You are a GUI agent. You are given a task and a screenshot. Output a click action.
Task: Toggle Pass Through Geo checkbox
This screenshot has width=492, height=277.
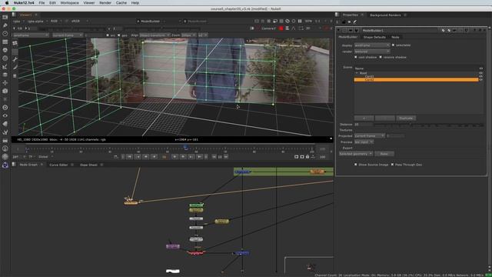click(392, 165)
